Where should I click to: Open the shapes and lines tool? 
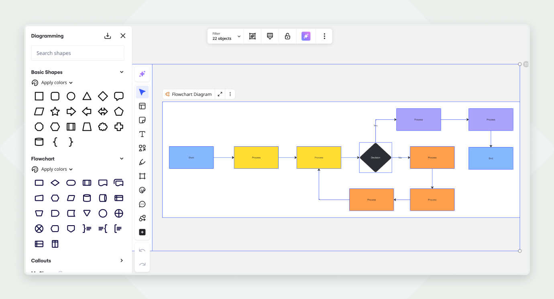click(x=142, y=148)
